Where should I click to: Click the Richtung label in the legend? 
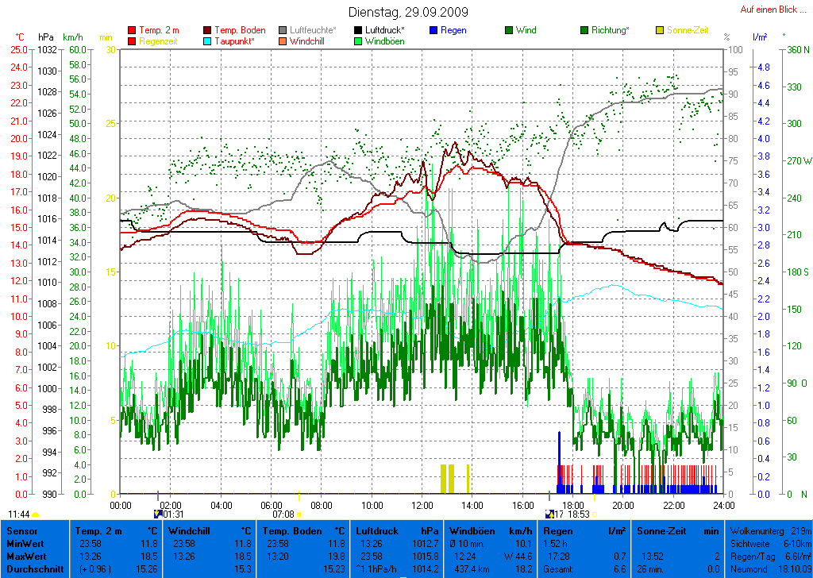click(611, 30)
